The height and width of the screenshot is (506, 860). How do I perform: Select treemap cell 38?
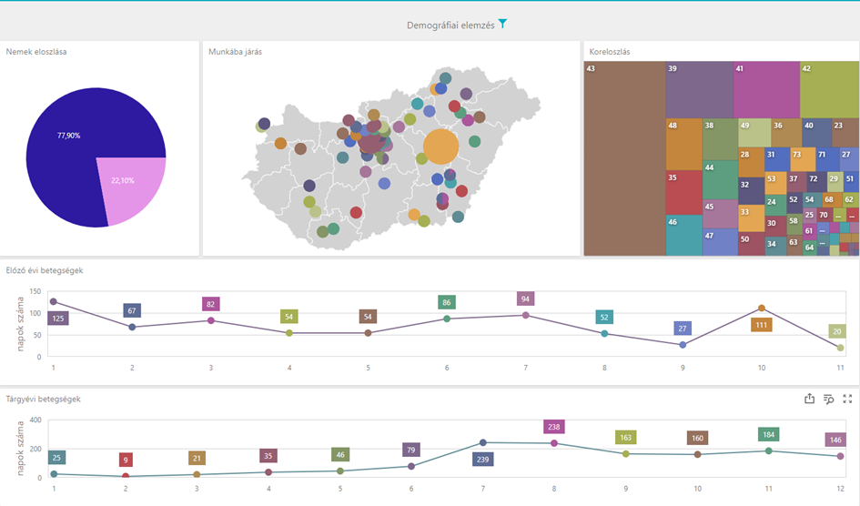tap(721, 139)
